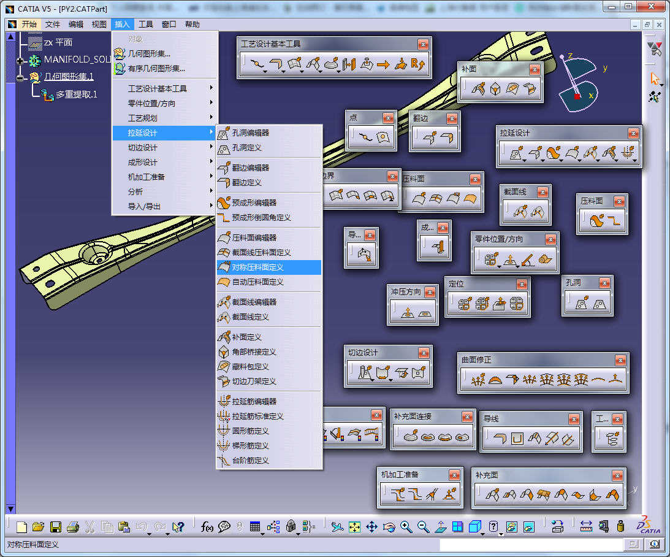Click the Print icon in bottom toolbar
Screen dimensions: 670x557
coord(73,527)
